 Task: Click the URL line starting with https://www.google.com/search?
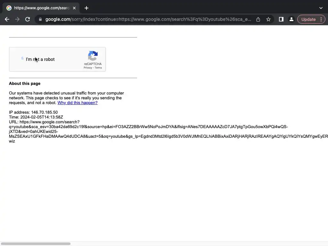point(44,122)
